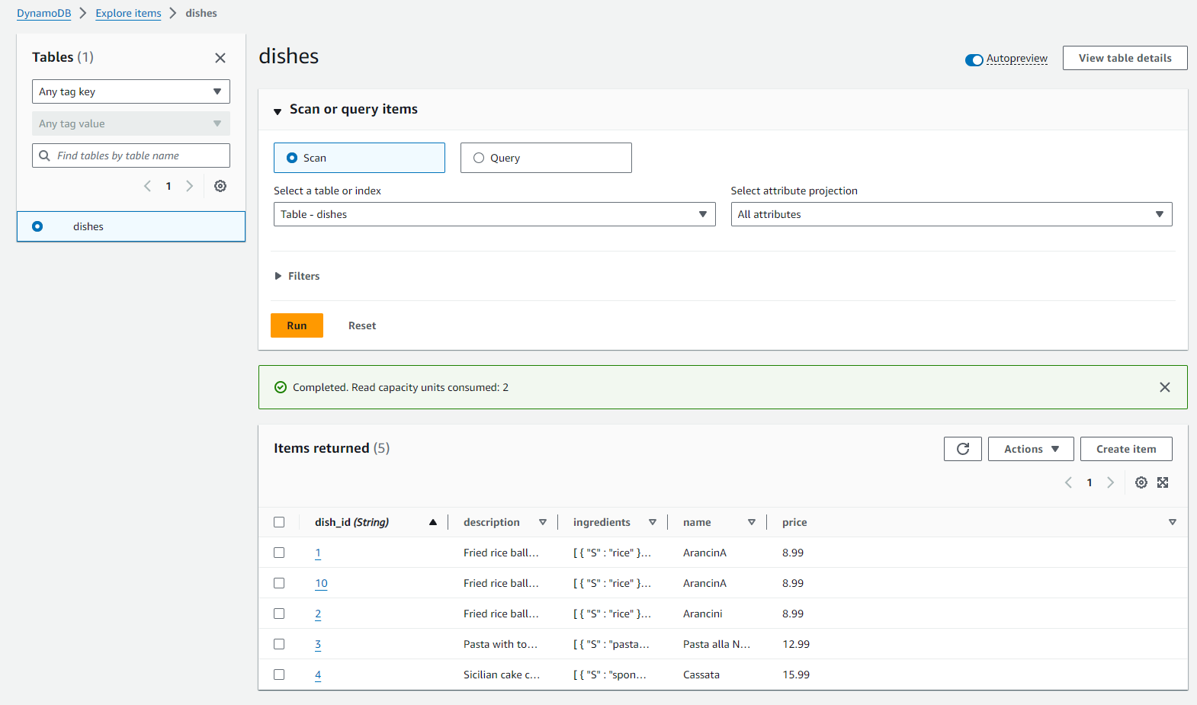Refresh the items returned list
This screenshot has height=705, width=1197.
click(963, 449)
